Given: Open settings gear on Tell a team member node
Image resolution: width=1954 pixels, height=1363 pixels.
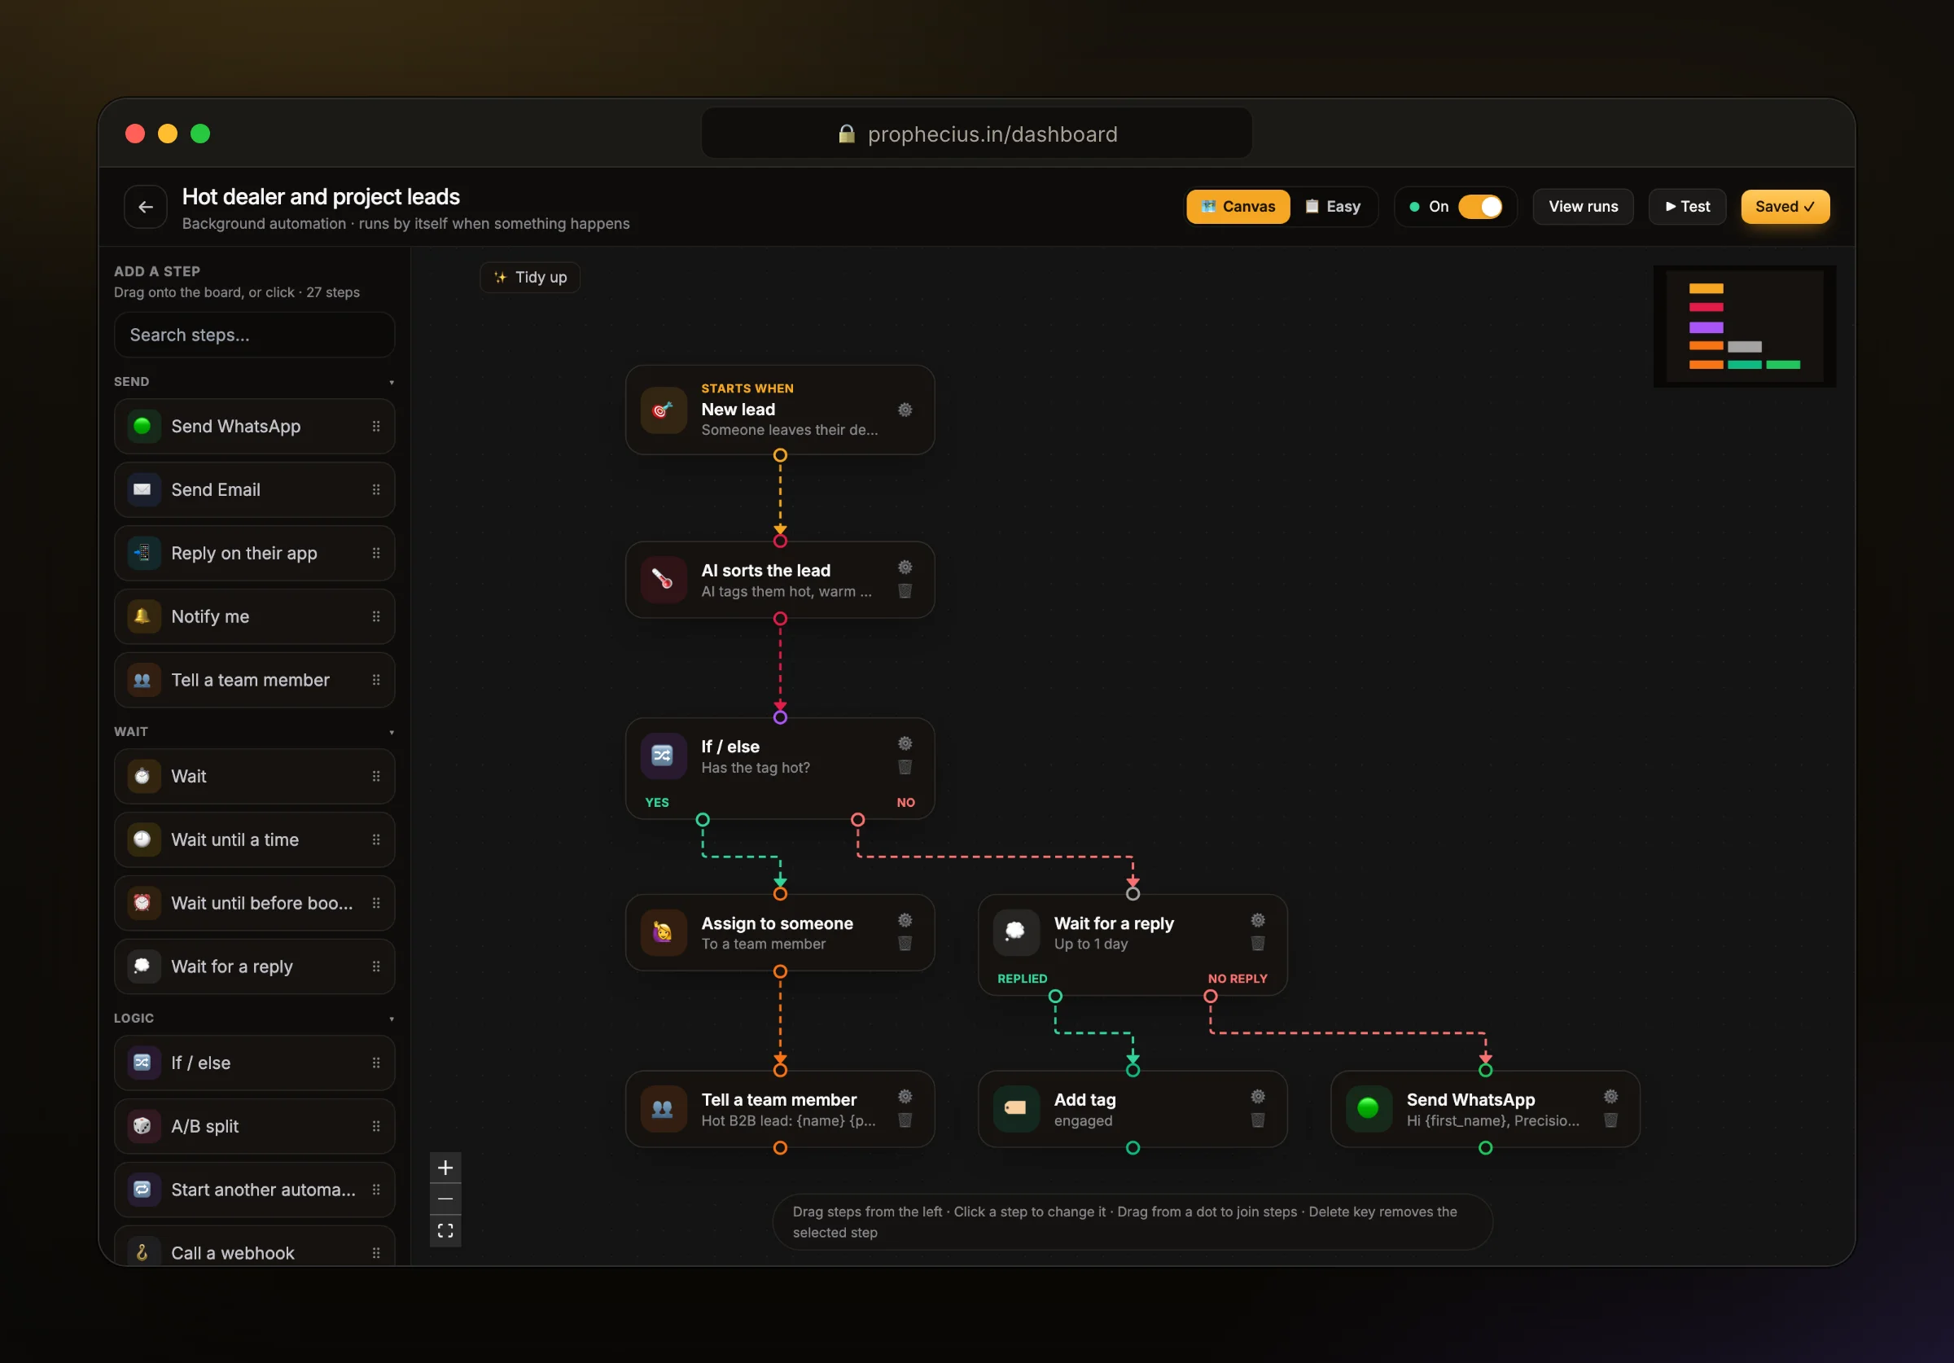Looking at the screenshot, I should click(905, 1097).
